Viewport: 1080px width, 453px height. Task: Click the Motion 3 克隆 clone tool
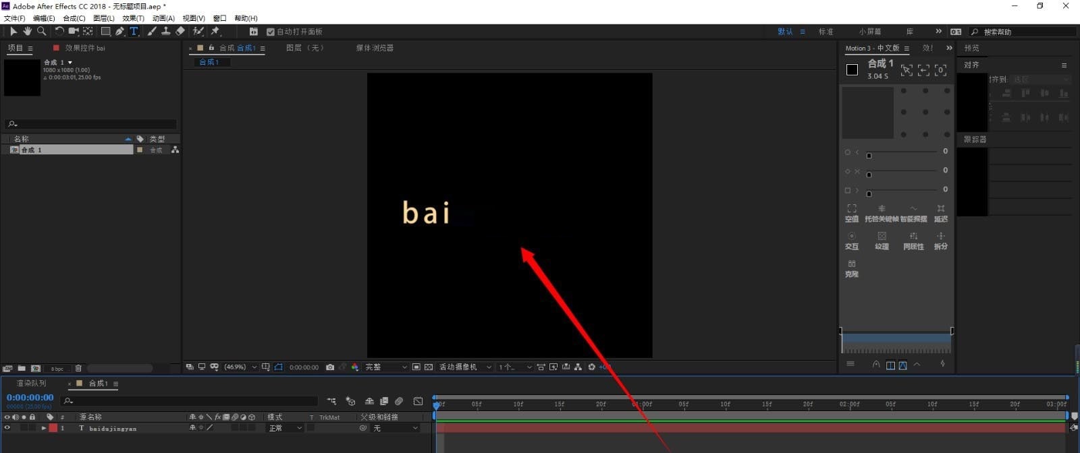click(852, 268)
